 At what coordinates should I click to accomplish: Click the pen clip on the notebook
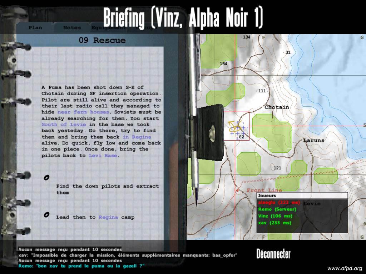(210, 131)
